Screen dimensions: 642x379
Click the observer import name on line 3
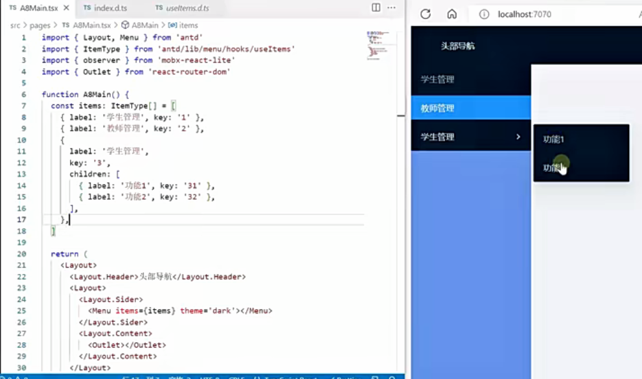coord(102,60)
